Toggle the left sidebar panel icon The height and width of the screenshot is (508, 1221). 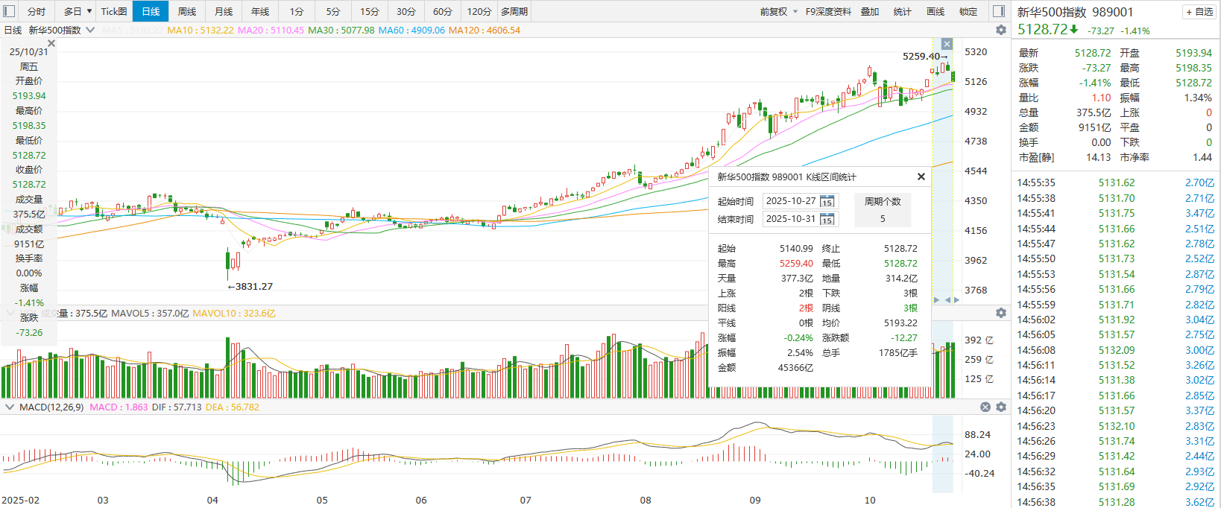tap(10, 11)
